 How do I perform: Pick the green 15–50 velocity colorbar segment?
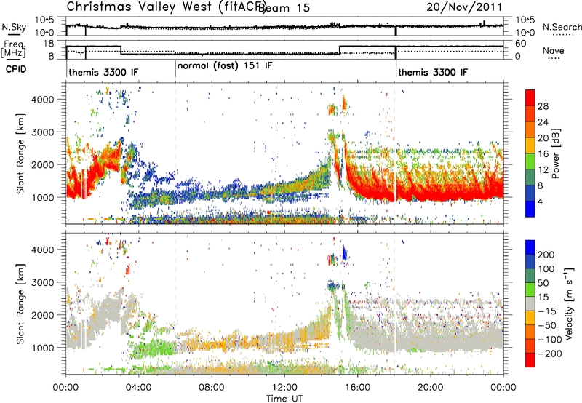pos(530,290)
